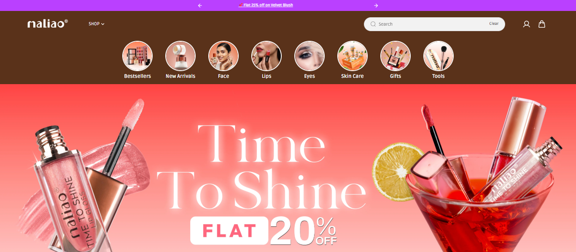Open the shopping bag cart icon
This screenshot has height=252, width=576.
(x=542, y=24)
